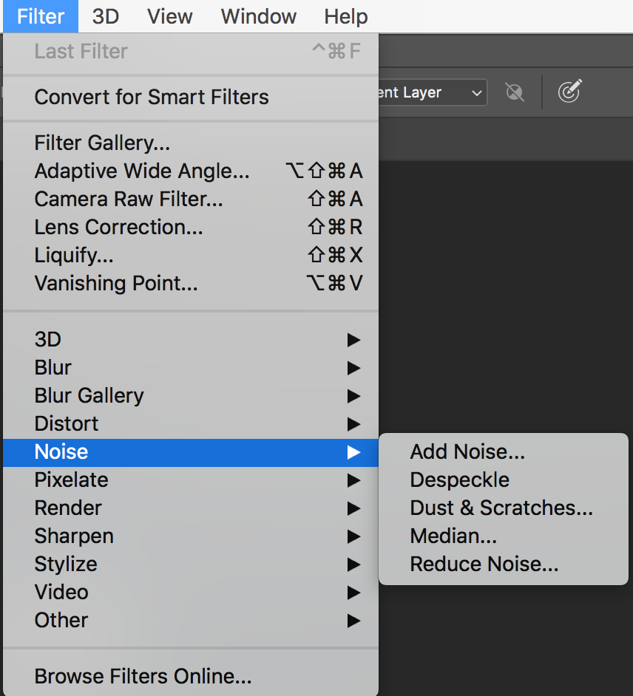This screenshot has height=696, width=633.
Task: Expand the Video submenu
Action: [x=191, y=592]
